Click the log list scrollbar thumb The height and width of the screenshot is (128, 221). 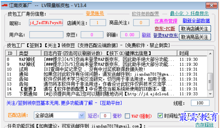(210, 82)
